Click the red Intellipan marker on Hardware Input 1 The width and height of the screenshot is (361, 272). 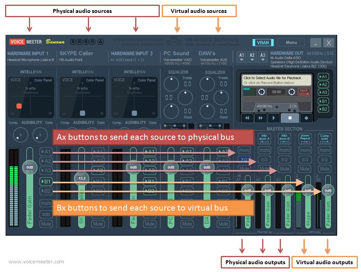(19, 106)
